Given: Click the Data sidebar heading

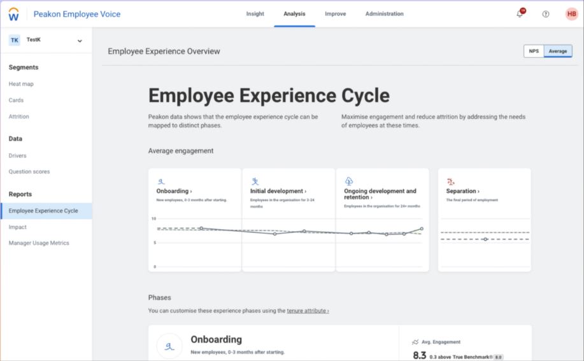Looking at the screenshot, I should (15, 139).
